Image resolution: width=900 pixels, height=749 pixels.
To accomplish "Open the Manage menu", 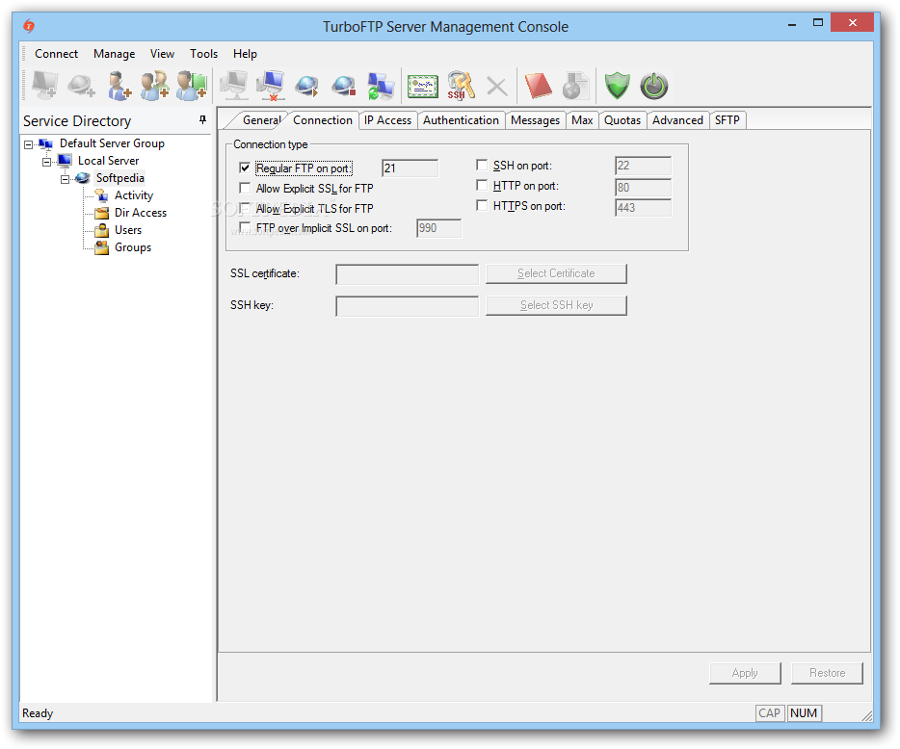I will (115, 53).
